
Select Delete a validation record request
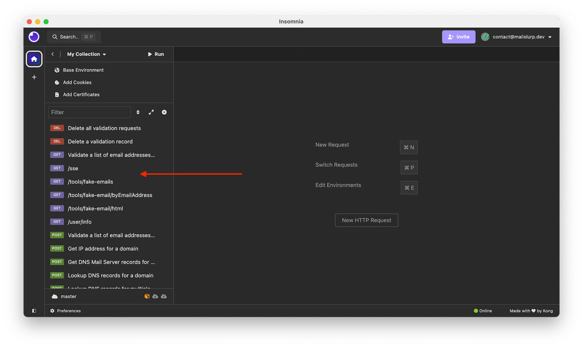click(x=109, y=142)
